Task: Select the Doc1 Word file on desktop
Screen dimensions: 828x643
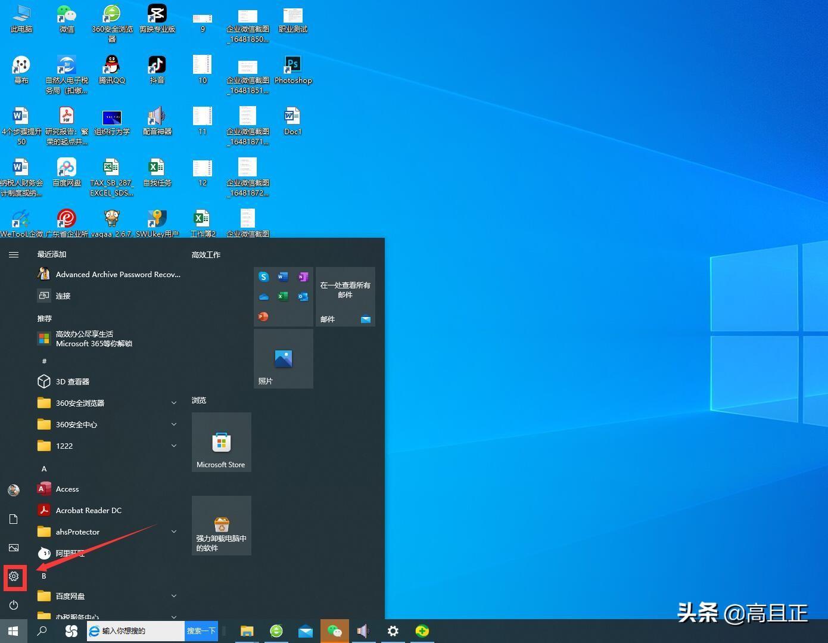Action: pyautogui.click(x=292, y=121)
